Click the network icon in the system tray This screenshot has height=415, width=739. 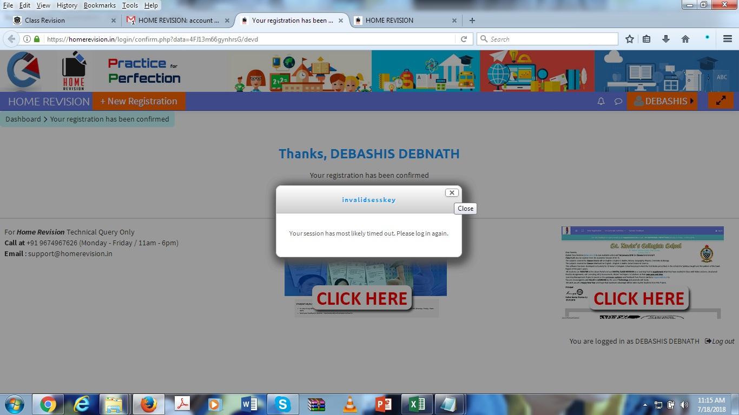tap(658, 405)
